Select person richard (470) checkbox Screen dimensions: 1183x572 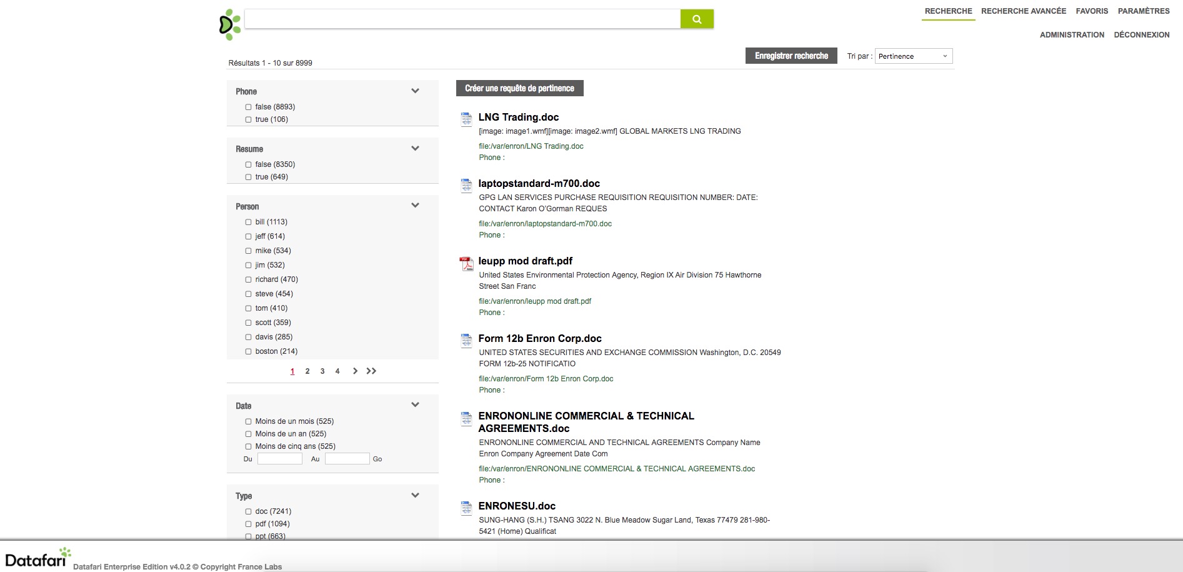248,279
